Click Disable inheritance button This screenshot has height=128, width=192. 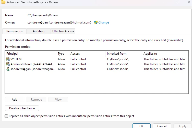pos(22,108)
